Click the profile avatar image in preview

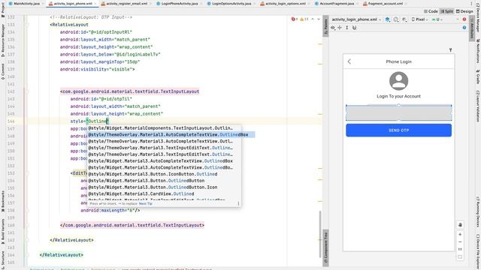[x=398, y=81]
